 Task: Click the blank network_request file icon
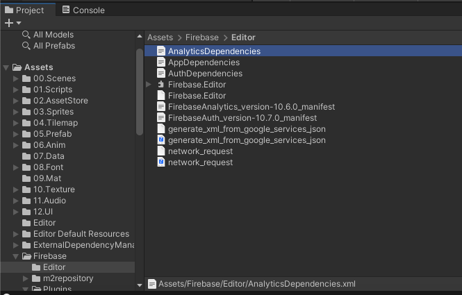161,151
